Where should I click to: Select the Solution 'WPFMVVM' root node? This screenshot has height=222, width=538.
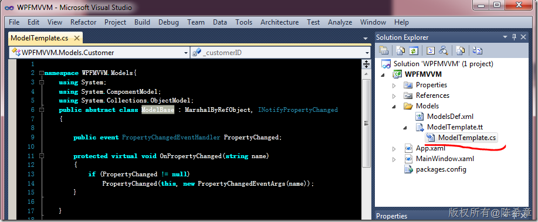tap(444, 64)
